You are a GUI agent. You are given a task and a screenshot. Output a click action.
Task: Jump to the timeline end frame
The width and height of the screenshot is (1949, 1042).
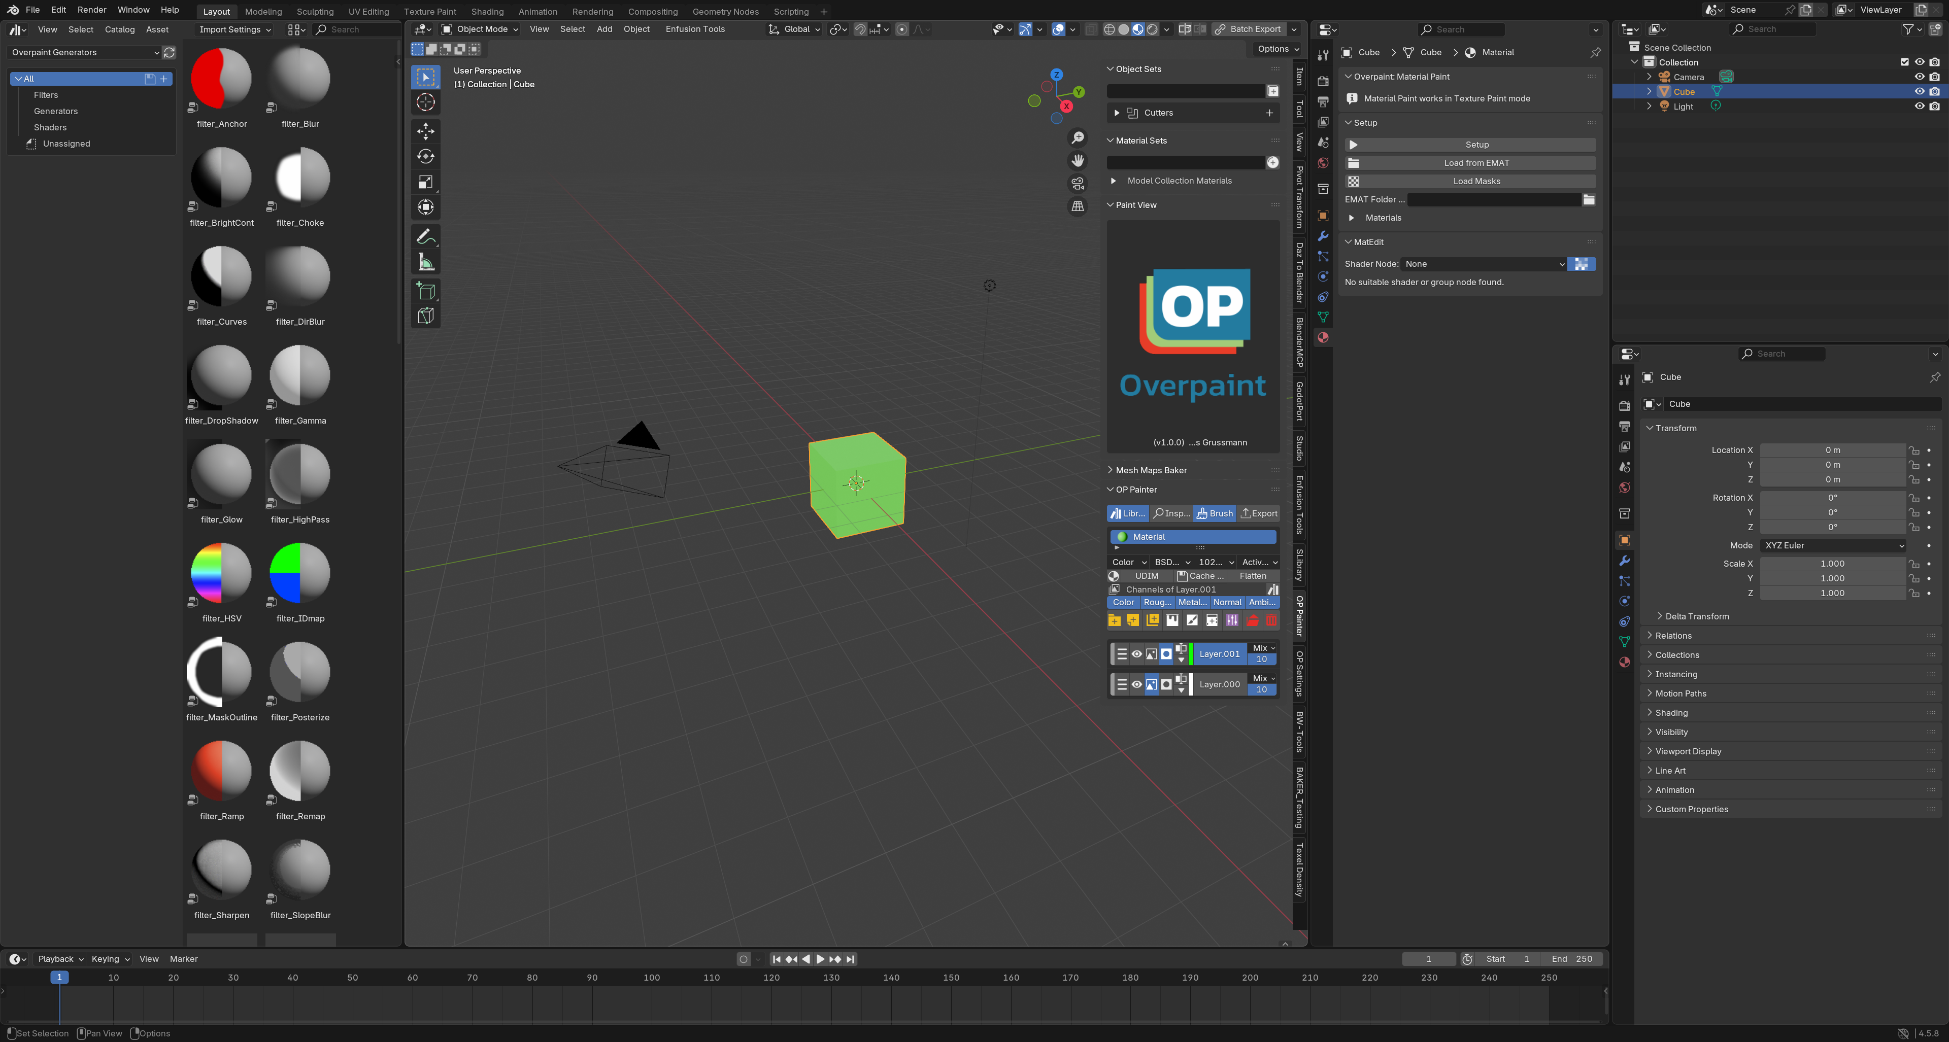click(851, 959)
